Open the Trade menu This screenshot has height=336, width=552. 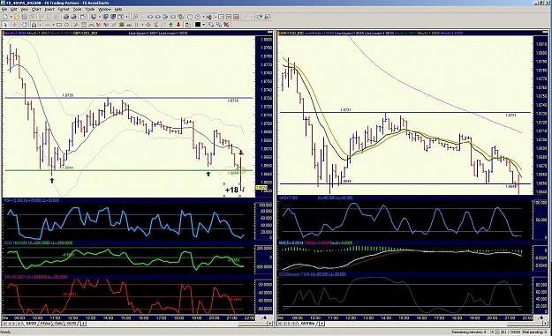90,9
